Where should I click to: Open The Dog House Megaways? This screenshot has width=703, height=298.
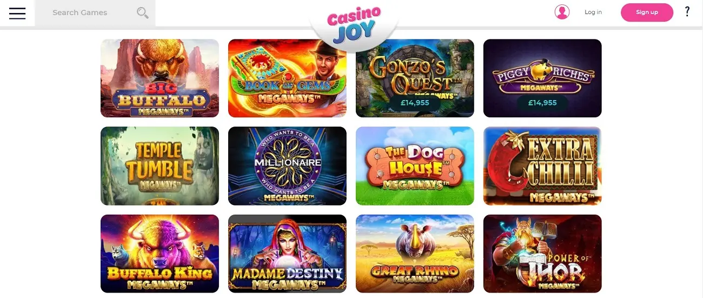tap(415, 166)
